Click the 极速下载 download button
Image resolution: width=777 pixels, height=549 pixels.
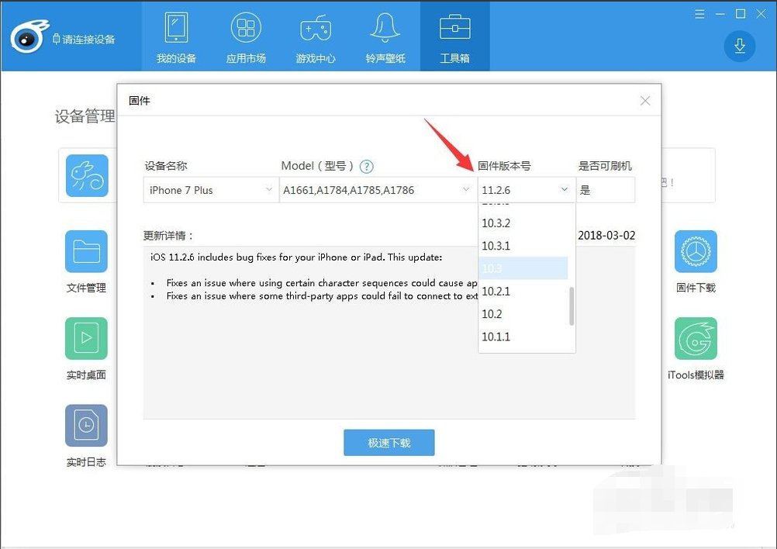coord(388,443)
